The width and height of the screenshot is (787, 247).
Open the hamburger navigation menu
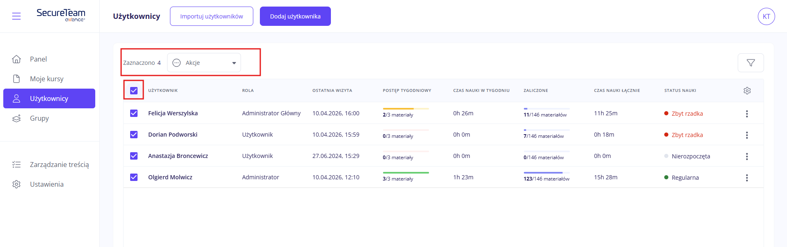coord(16,16)
